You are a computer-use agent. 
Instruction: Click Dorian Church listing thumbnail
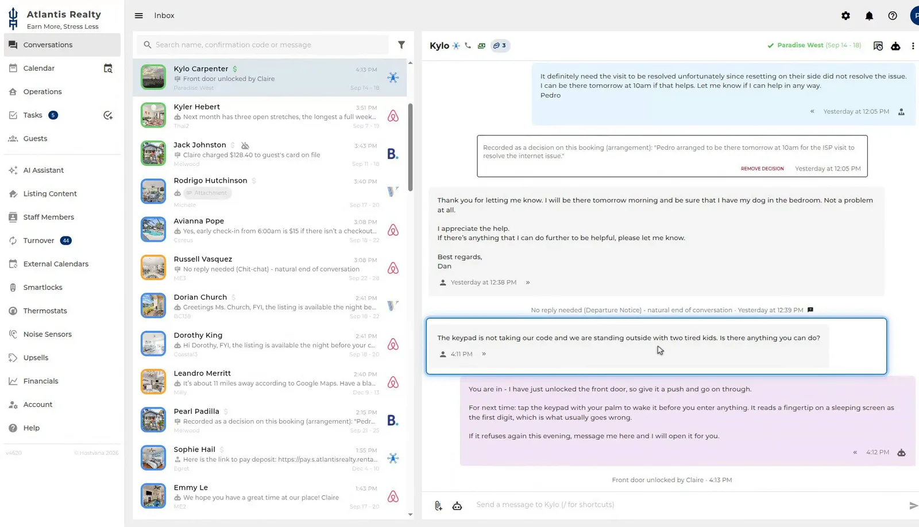(x=153, y=306)
